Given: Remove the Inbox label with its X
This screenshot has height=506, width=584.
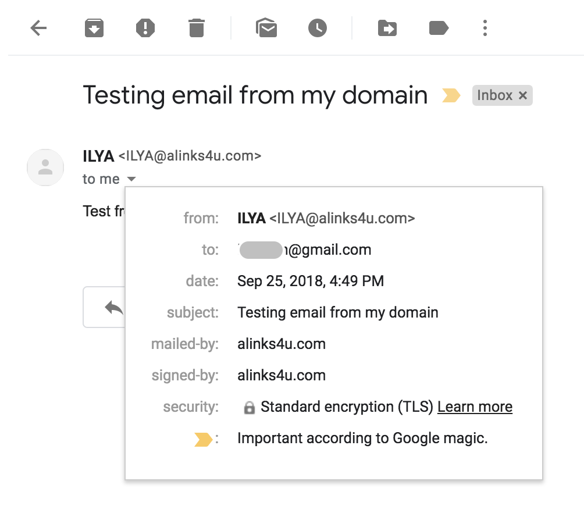Looking at the screenshot, I should pyautogui.click(x=523, y=95).
